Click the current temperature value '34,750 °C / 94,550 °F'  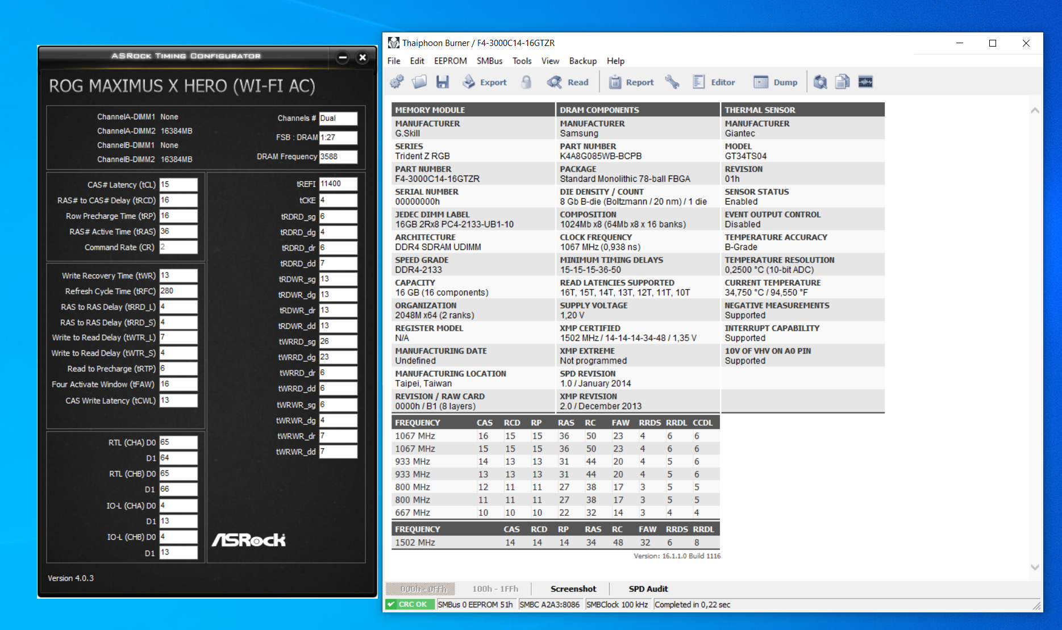(x=766, y=293)
